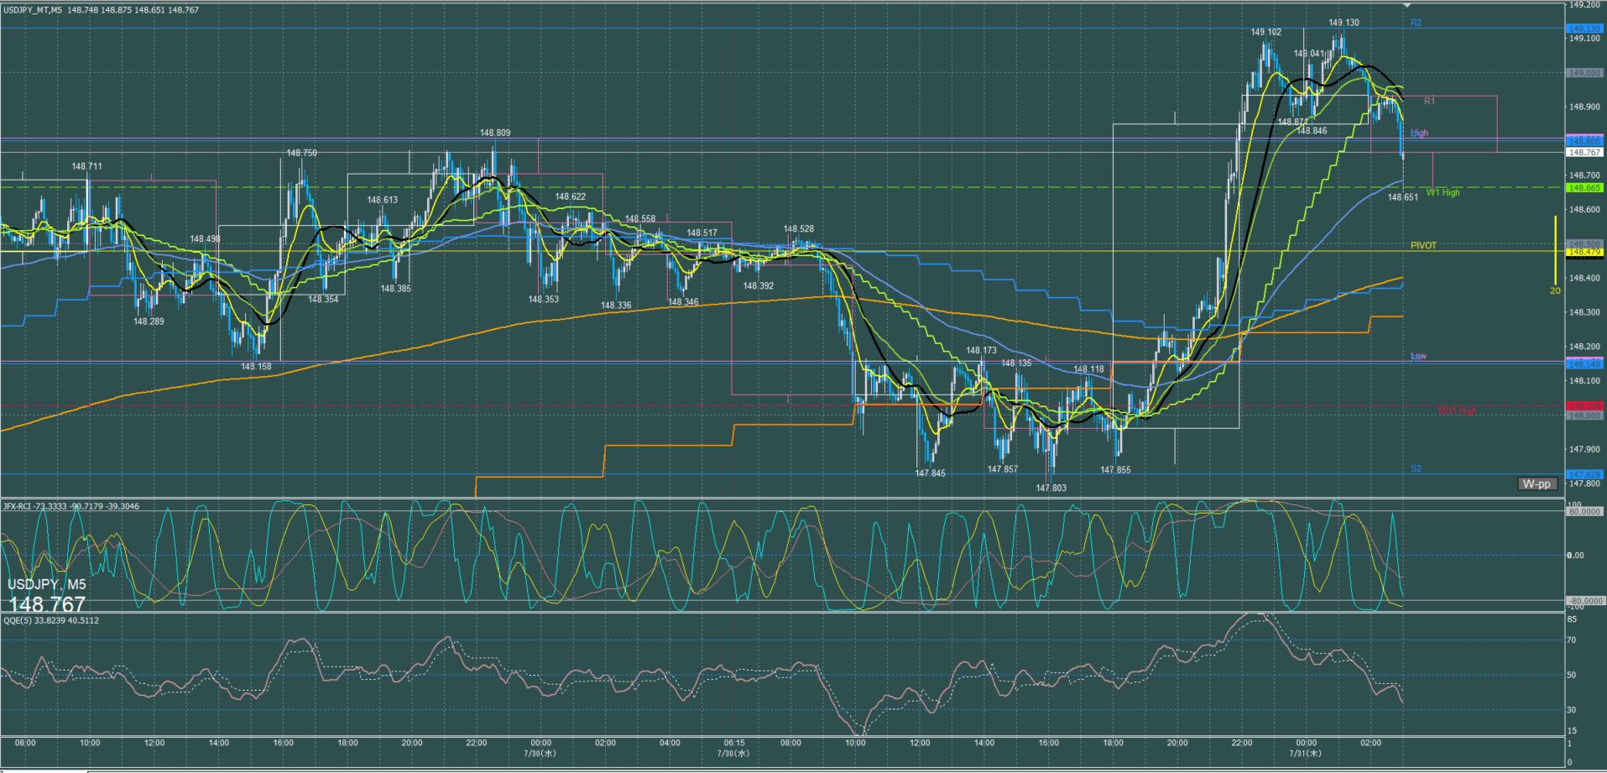Click the 147.845 swing low label

(930, 473)
